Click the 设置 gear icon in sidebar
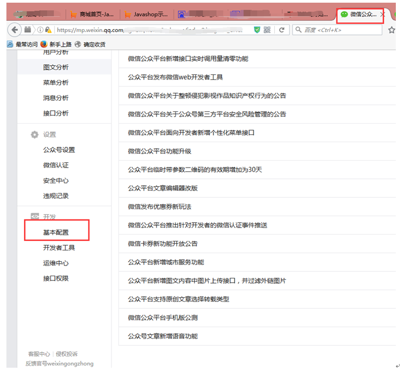The width and height of the screenshot is (406, 372). [34, 134]
